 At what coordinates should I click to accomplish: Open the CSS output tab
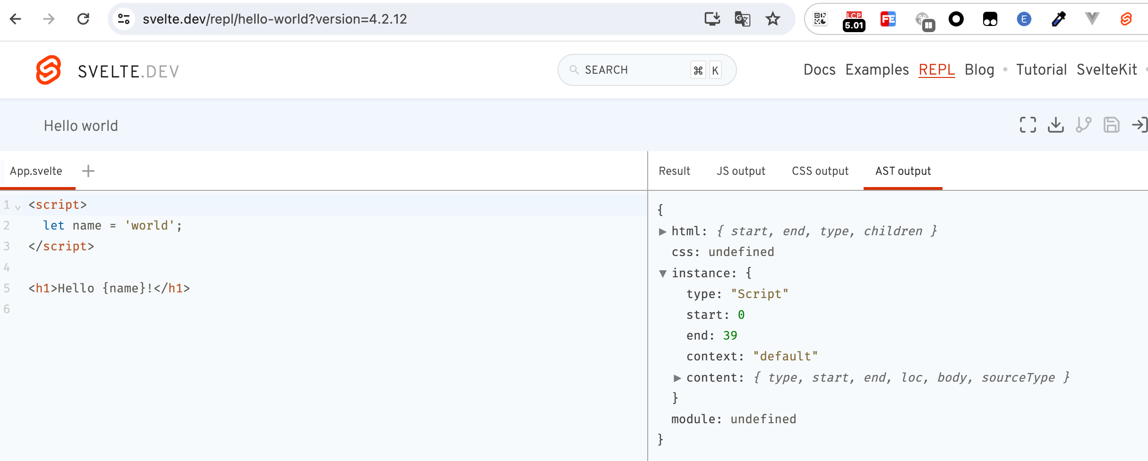(820, 171)
